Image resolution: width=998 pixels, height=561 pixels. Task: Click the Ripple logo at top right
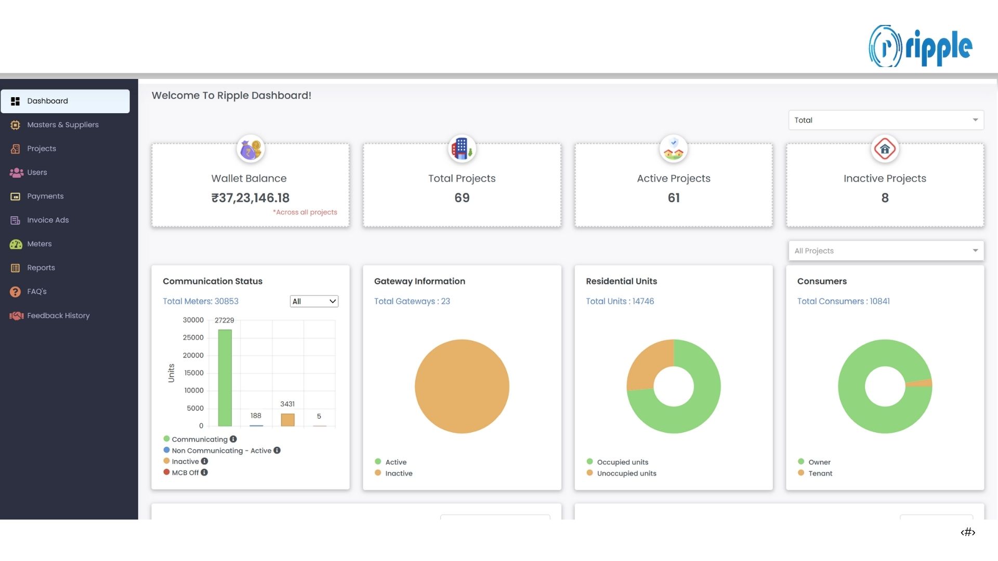(920, 47)
